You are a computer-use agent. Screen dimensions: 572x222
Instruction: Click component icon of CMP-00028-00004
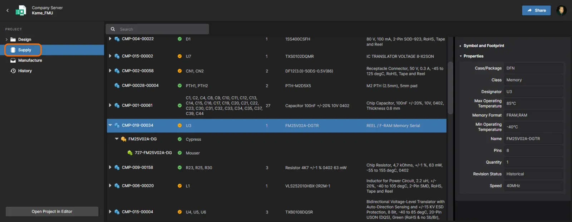(117, 86)
